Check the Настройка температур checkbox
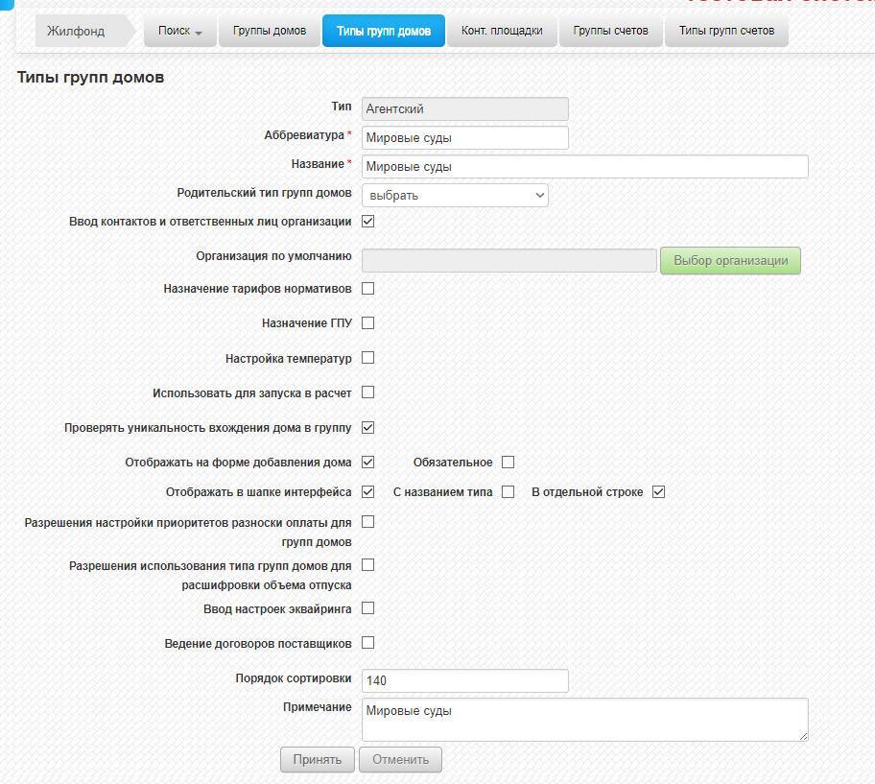Screen dimensions: 875x784 367,358
